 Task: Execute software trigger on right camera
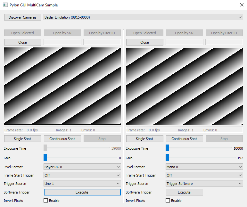[x=185, y=192]
